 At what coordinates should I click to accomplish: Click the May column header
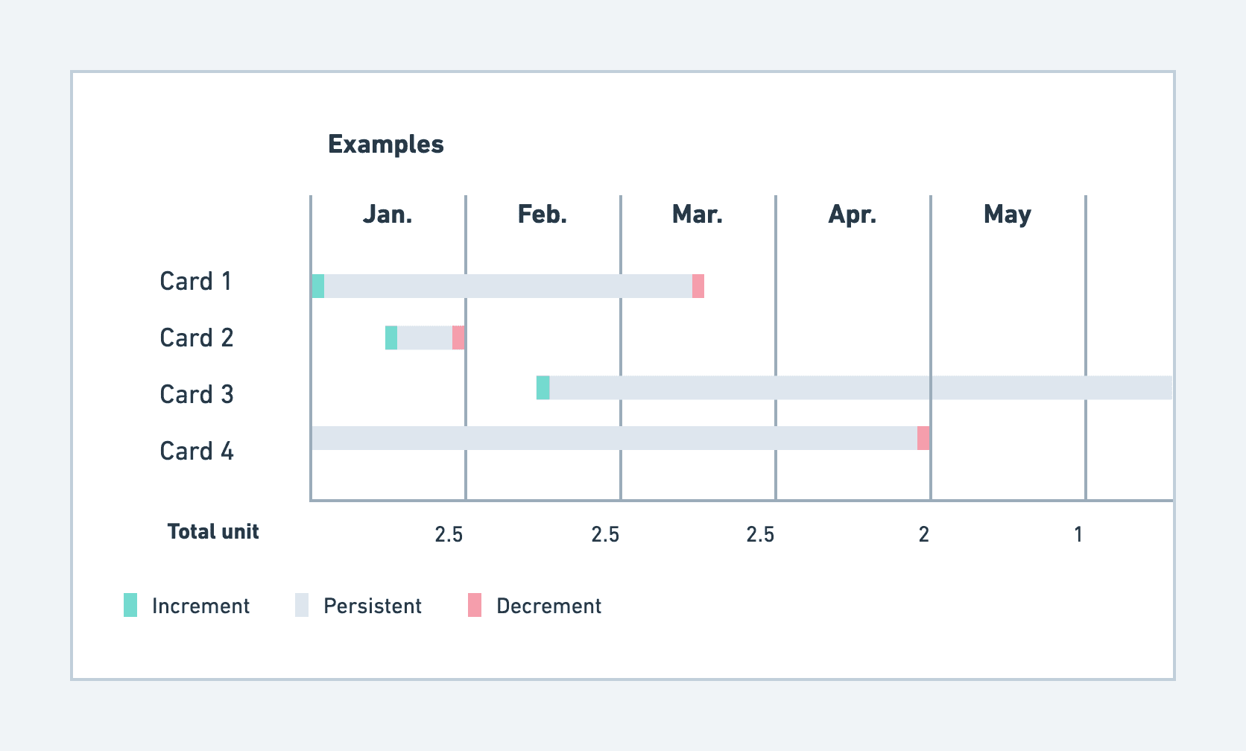(x=1008, y=215)
